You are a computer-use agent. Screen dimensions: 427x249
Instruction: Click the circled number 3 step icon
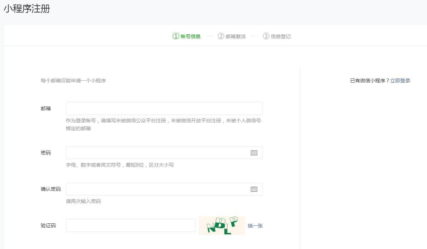[x=266, y=36]
